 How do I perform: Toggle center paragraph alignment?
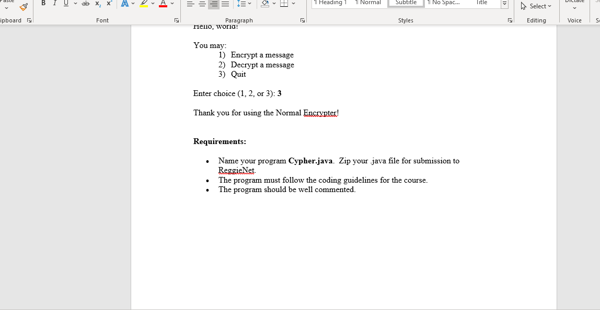pyautogui.click(x=202, y=4)
